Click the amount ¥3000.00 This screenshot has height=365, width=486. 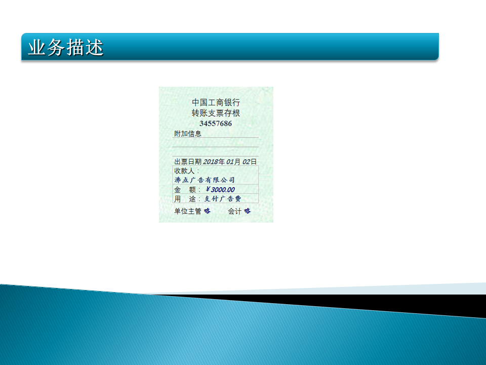[x=220, y=190]
